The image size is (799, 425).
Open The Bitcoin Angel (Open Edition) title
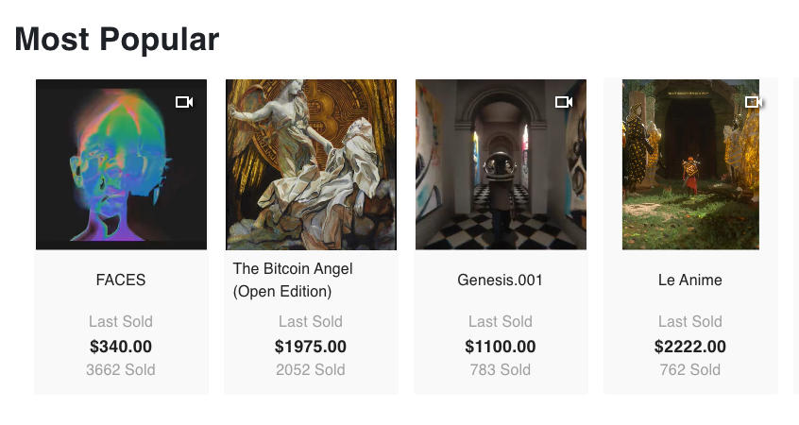point(293,280)
